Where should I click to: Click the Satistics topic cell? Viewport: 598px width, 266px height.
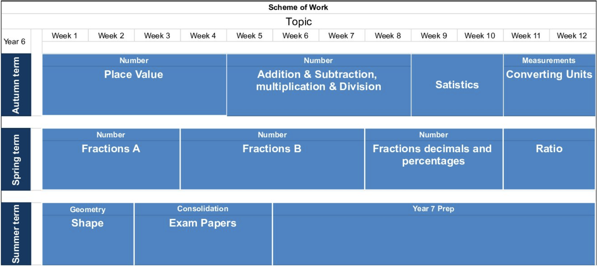click(x=457, y=85)
